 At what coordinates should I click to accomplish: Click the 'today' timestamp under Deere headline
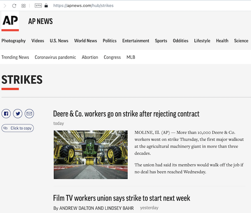click(59, 123)
